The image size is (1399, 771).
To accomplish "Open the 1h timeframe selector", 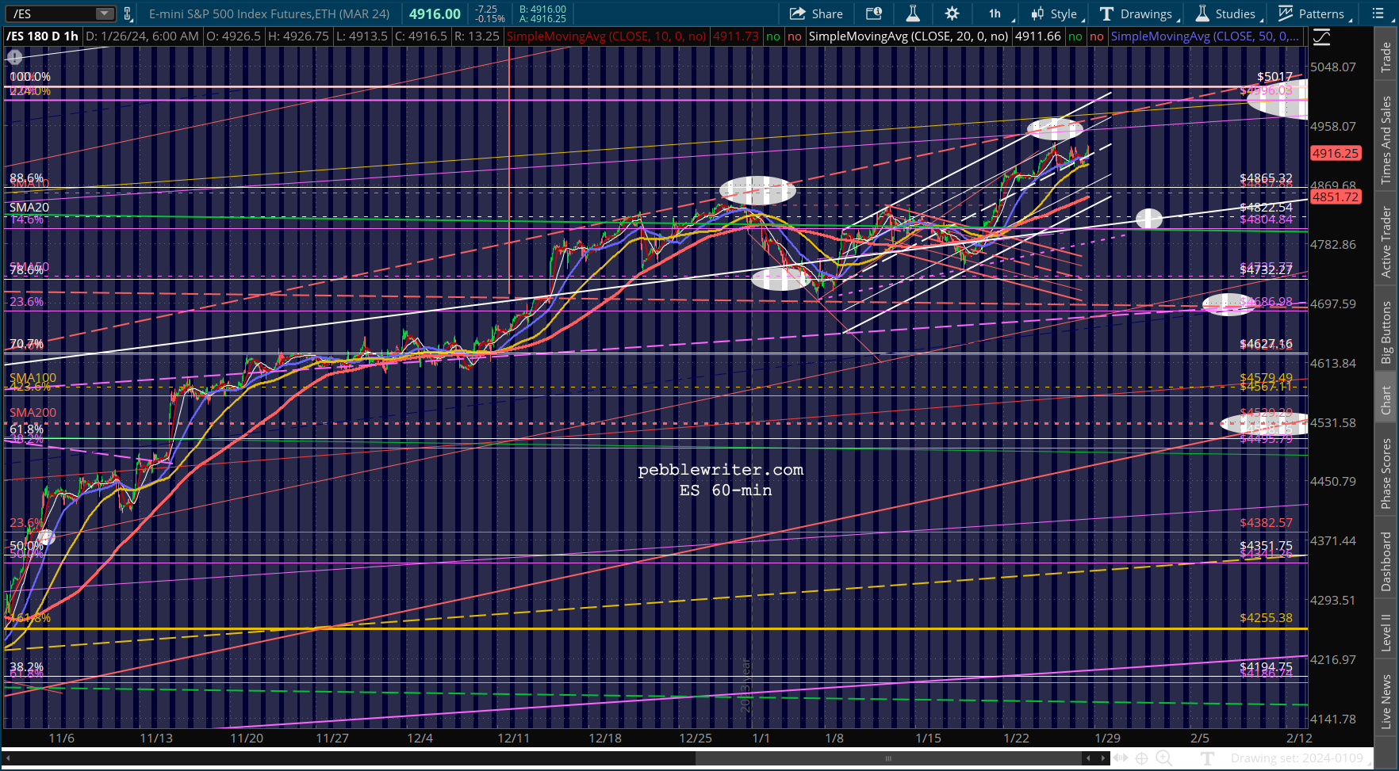I will 998,13.
